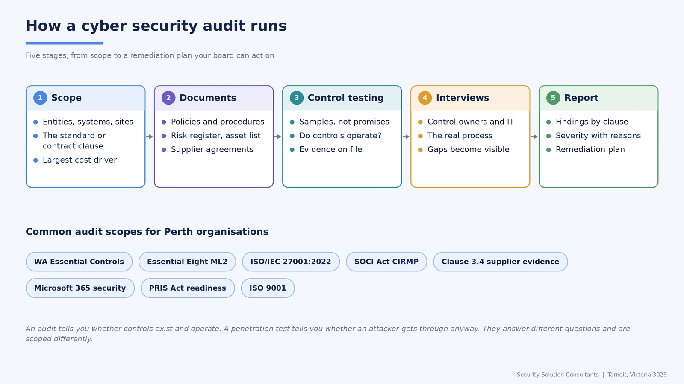The height and width of the screenshot is (384, 684).
Task: Click the text 'Entities, systems, sites'
Action: [88, 122]
